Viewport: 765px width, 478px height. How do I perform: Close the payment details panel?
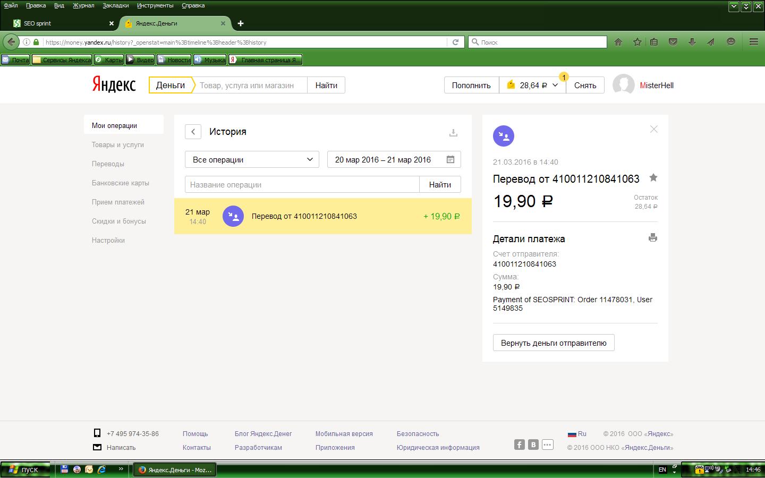point(654,129)
